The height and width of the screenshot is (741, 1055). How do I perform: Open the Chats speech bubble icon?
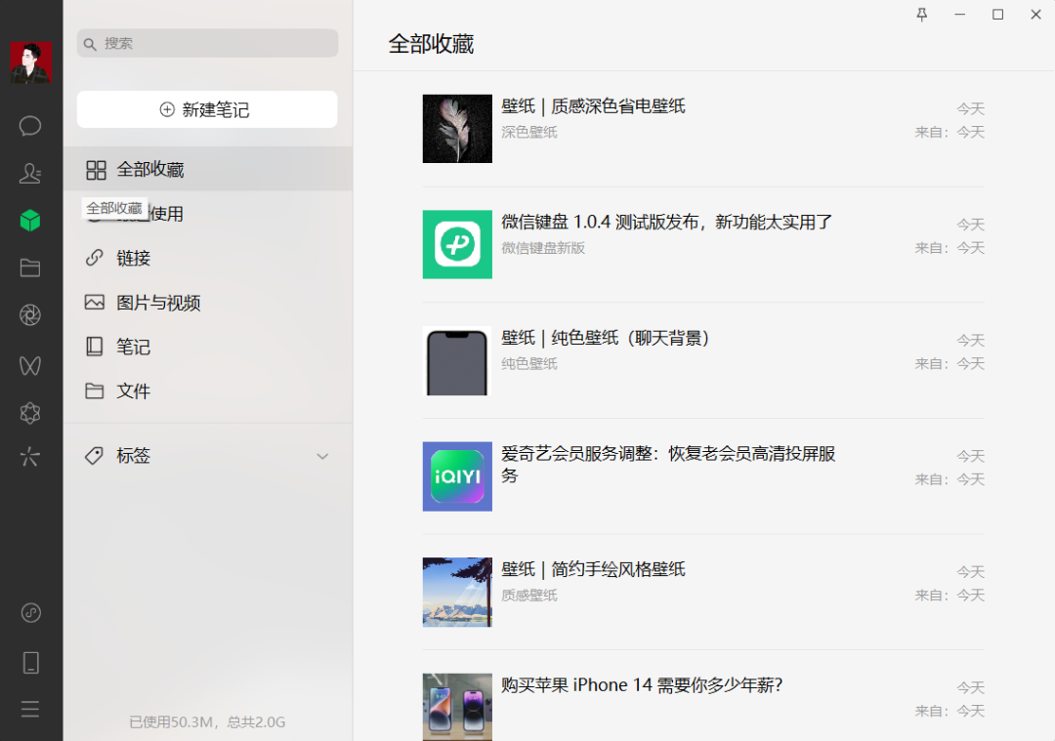point(30,126)
